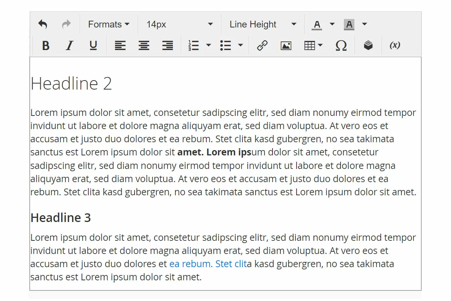This screenshot has width=451, height=301.
Task: Toggle bold formatting
Action: (x=45, y=45)
